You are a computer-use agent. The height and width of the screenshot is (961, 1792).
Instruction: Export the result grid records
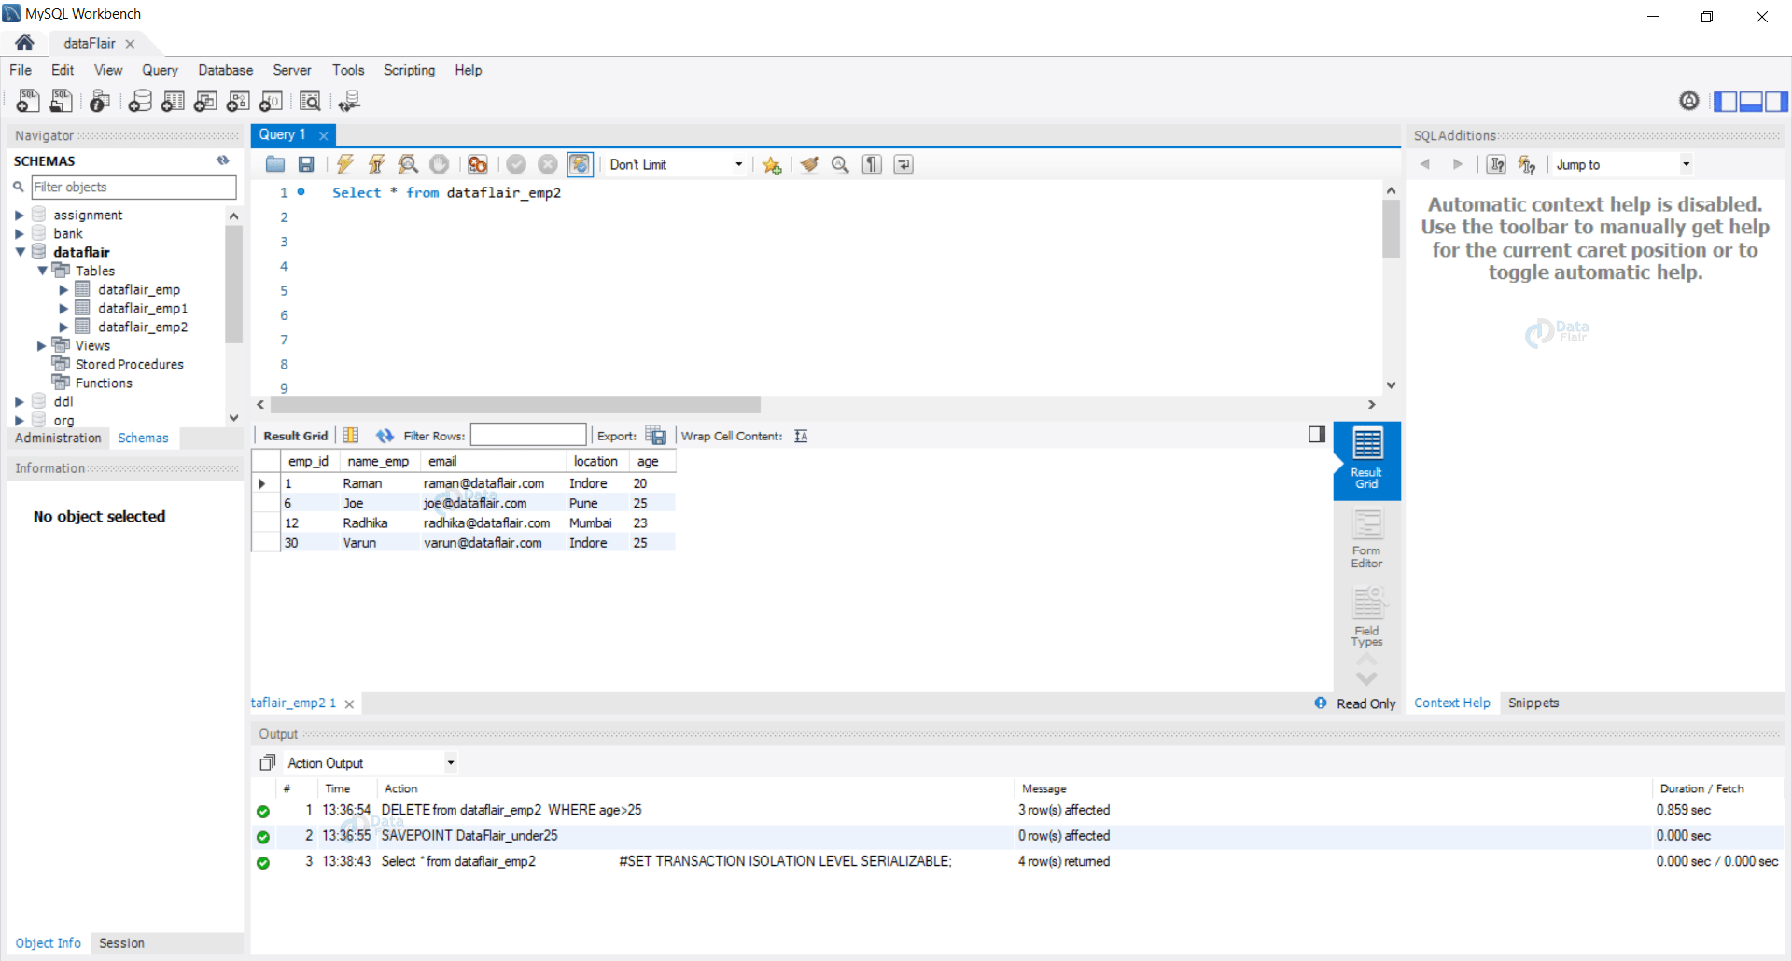[656, 435]
